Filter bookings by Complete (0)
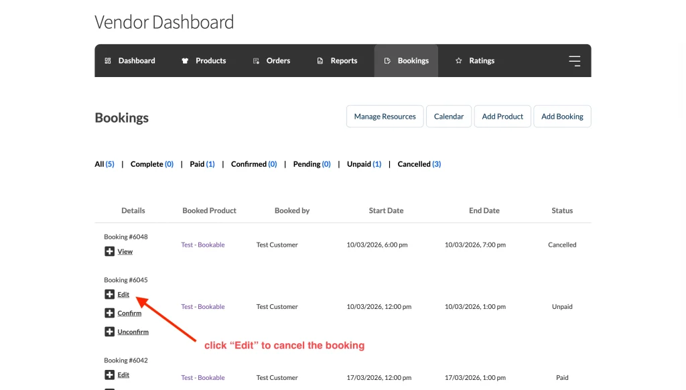Screen dimensions: 686x390 pyautogui.click(x=152, y=164)
